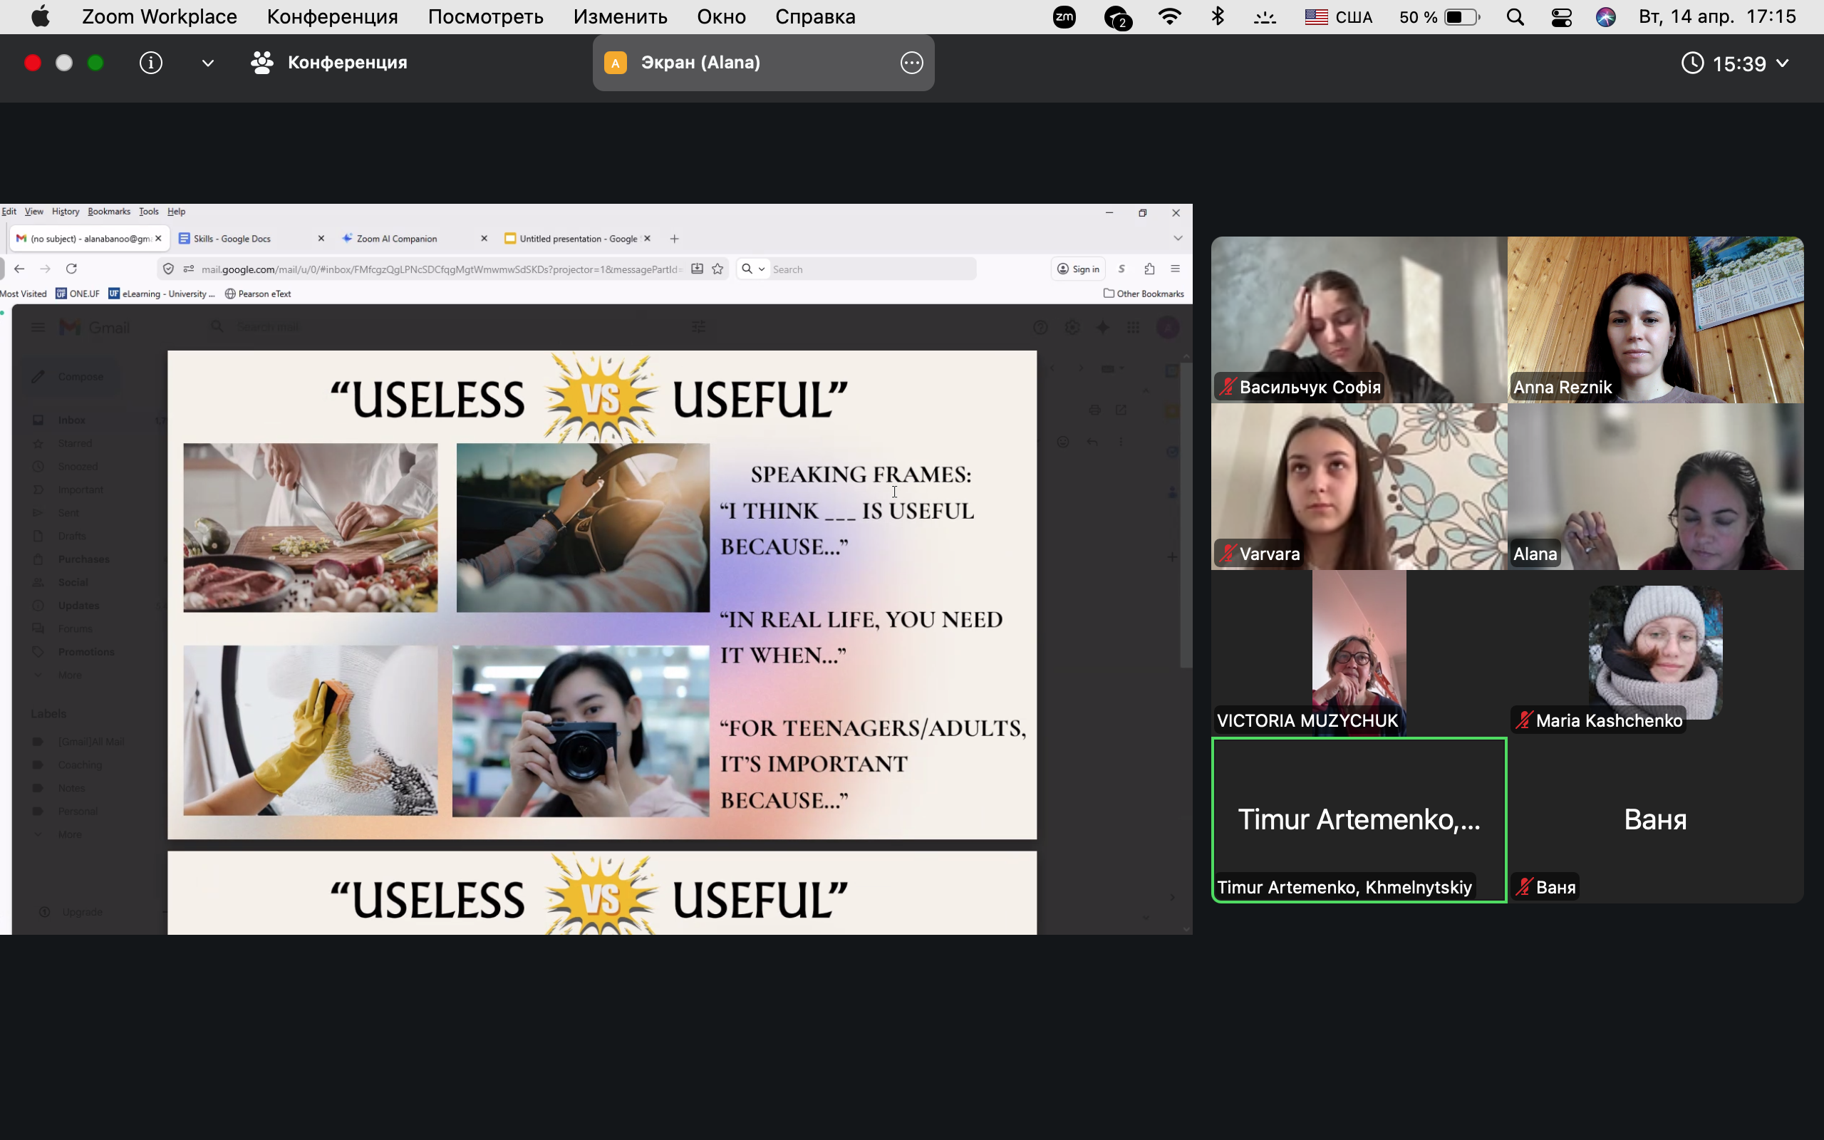Select Anna Reznik's video tile
This screenshot has height=1140, width=1824.
[1654, 319]
